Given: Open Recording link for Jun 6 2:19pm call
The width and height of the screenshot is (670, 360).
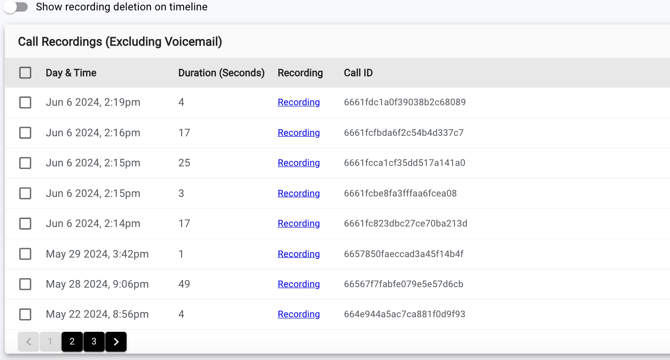Looking at the screenshot, I should pos(299,102).
